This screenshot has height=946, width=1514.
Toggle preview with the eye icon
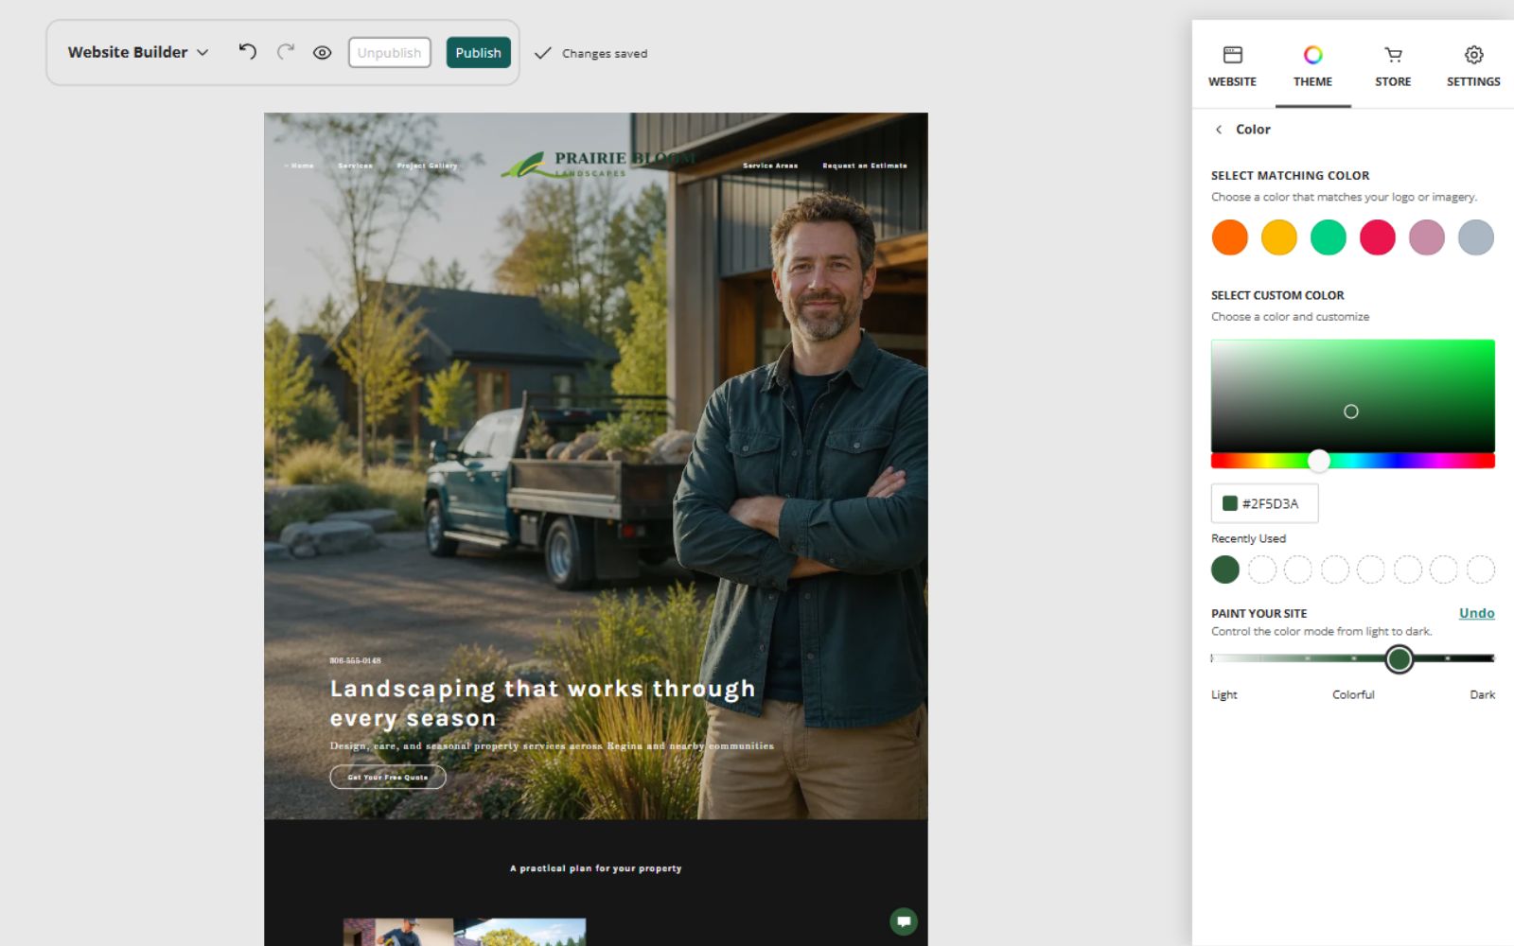pos(323,53)
